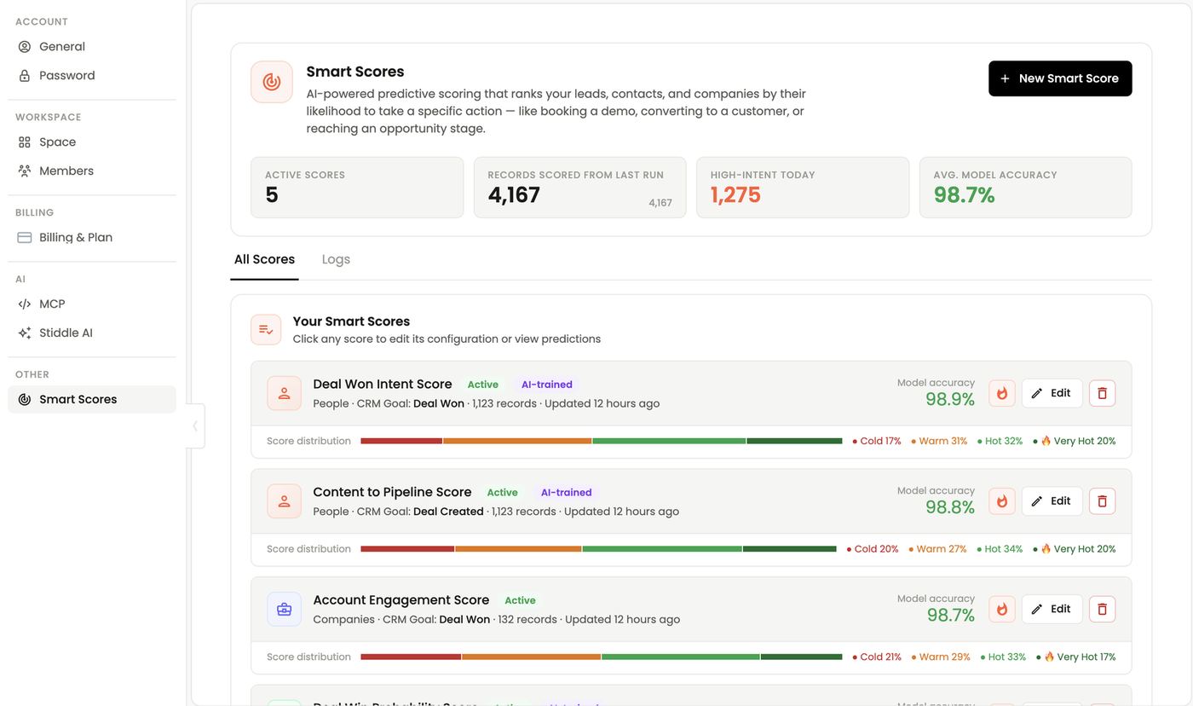Delete the Content to Pipeline Score
The width and height of the screenshot is (1193, 706).
tap(1102, 501)
